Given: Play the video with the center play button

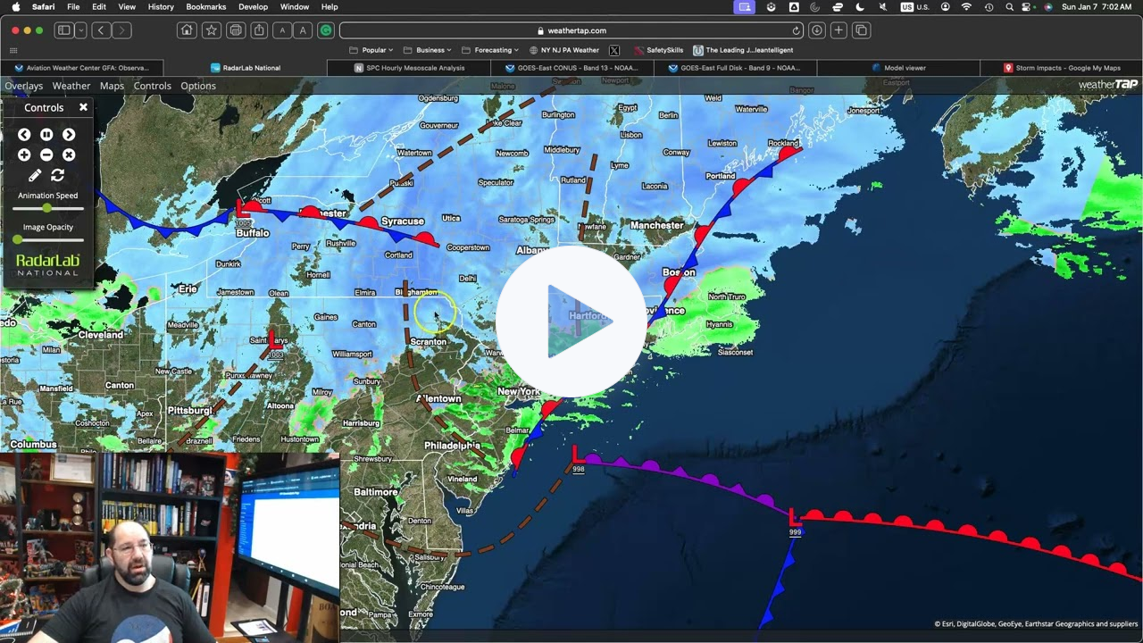Looking at the screenshot, I should pos(571,321).
